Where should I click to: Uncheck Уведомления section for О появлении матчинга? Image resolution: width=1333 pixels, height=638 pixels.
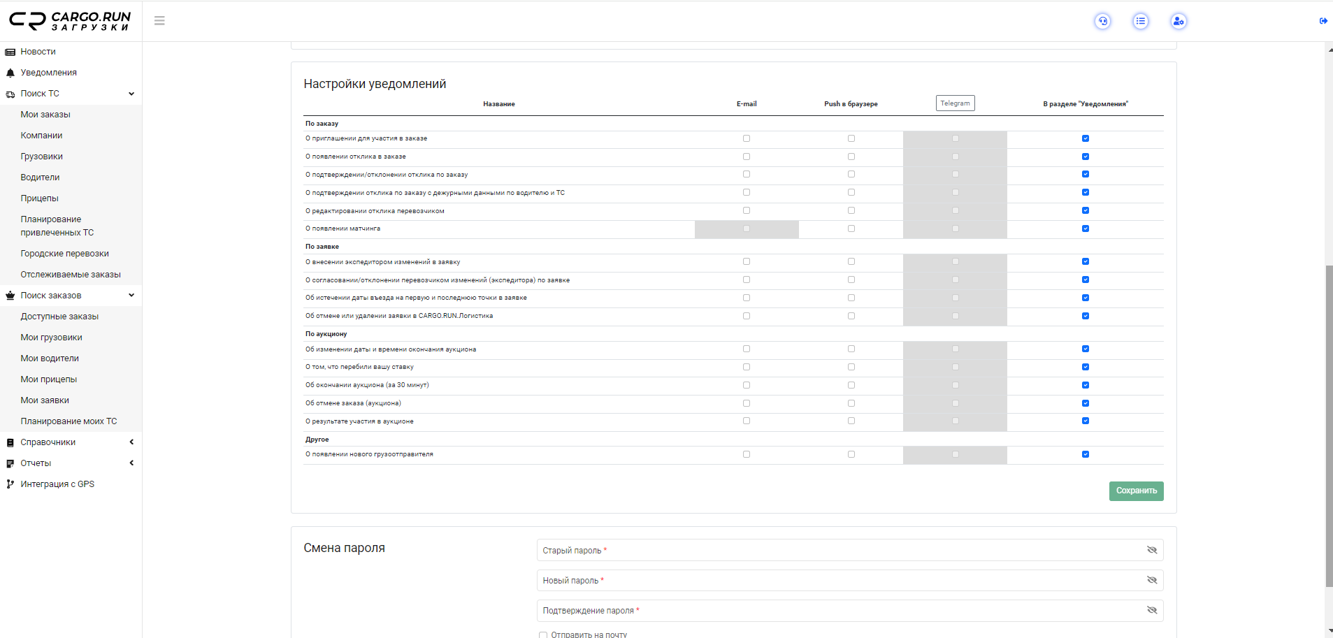[1086, 229]
